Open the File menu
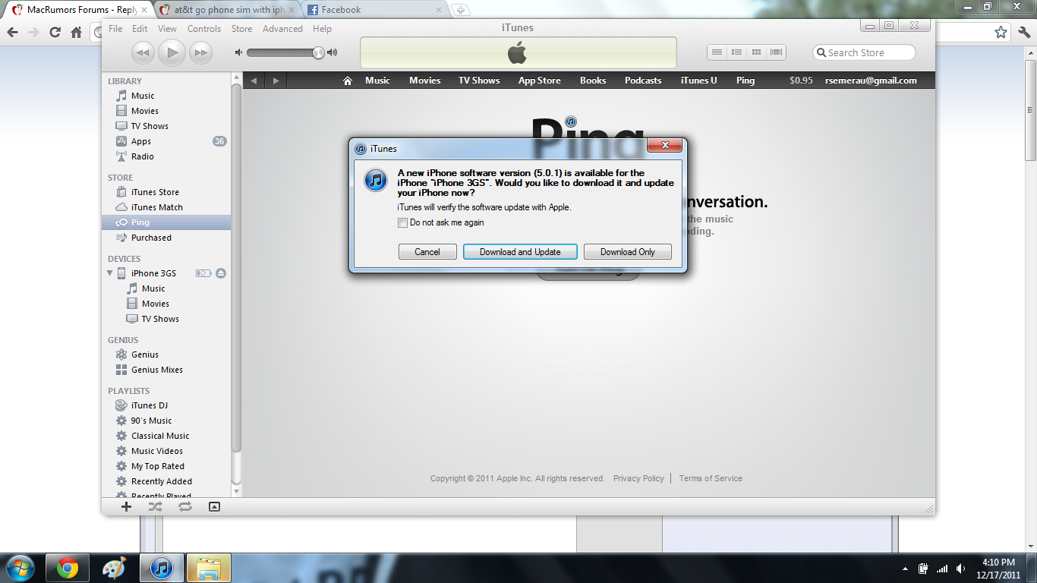This screenshot has width=1037, height=583. pos(115,29)
